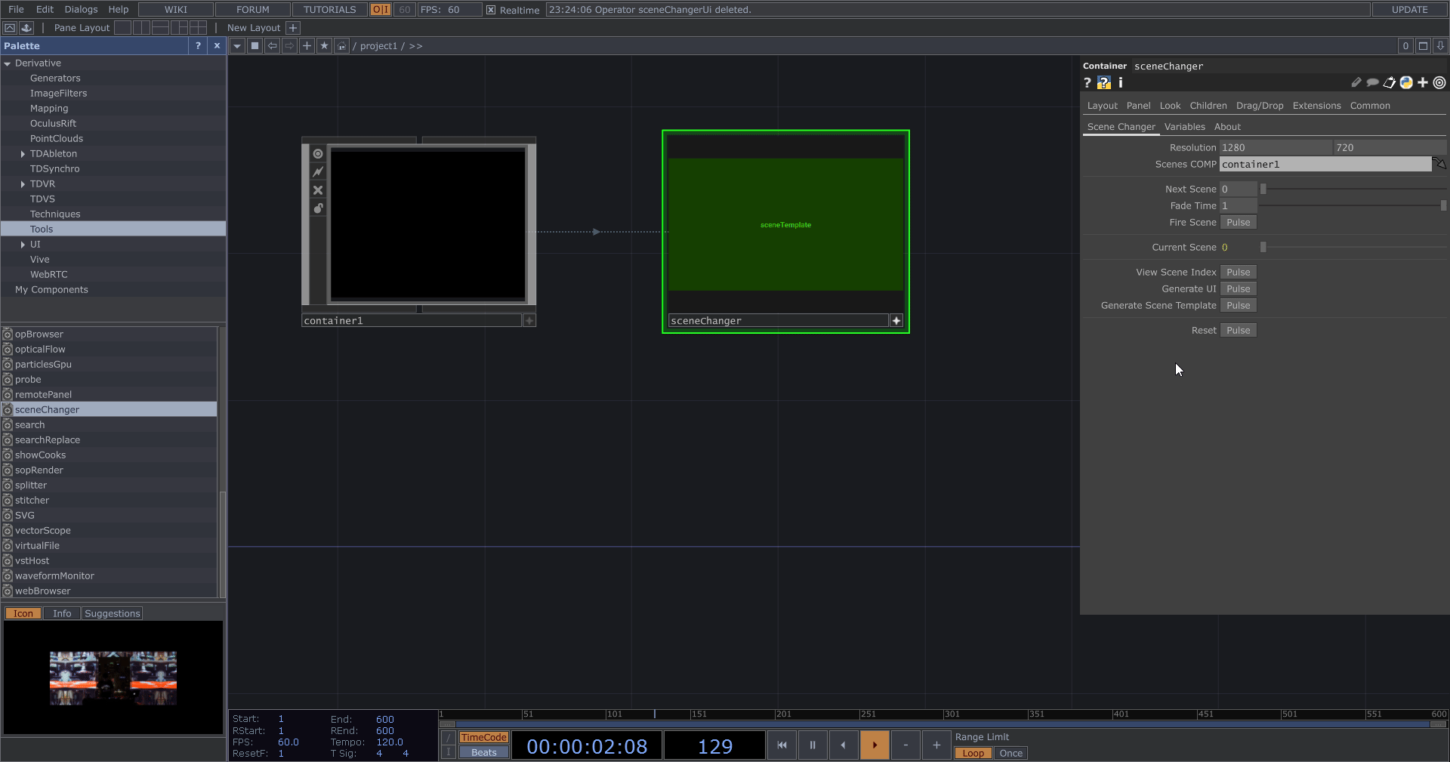
Task: Click the add new layout plus icon
Action: 293,28
